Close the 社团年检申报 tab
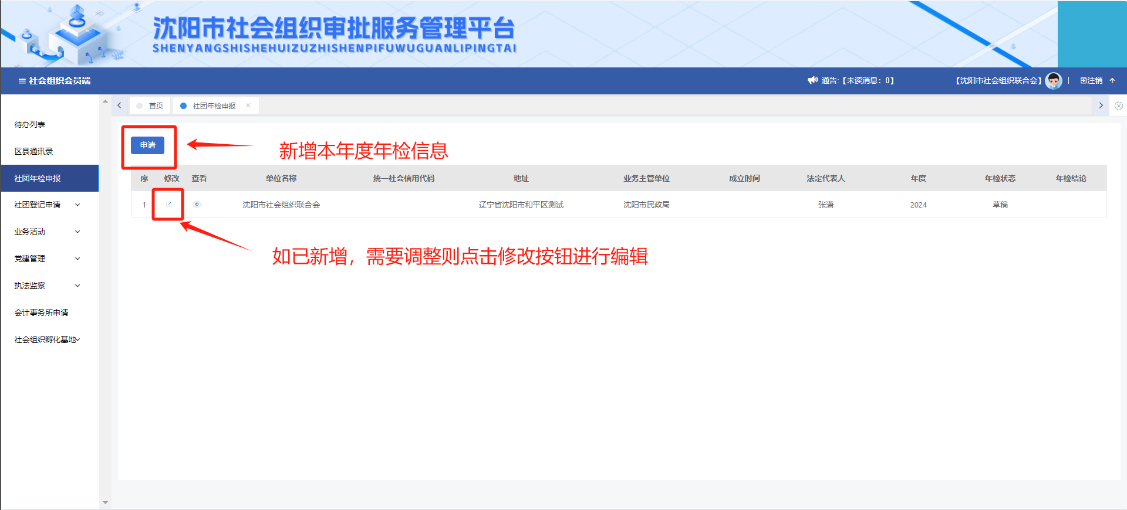 248,106
